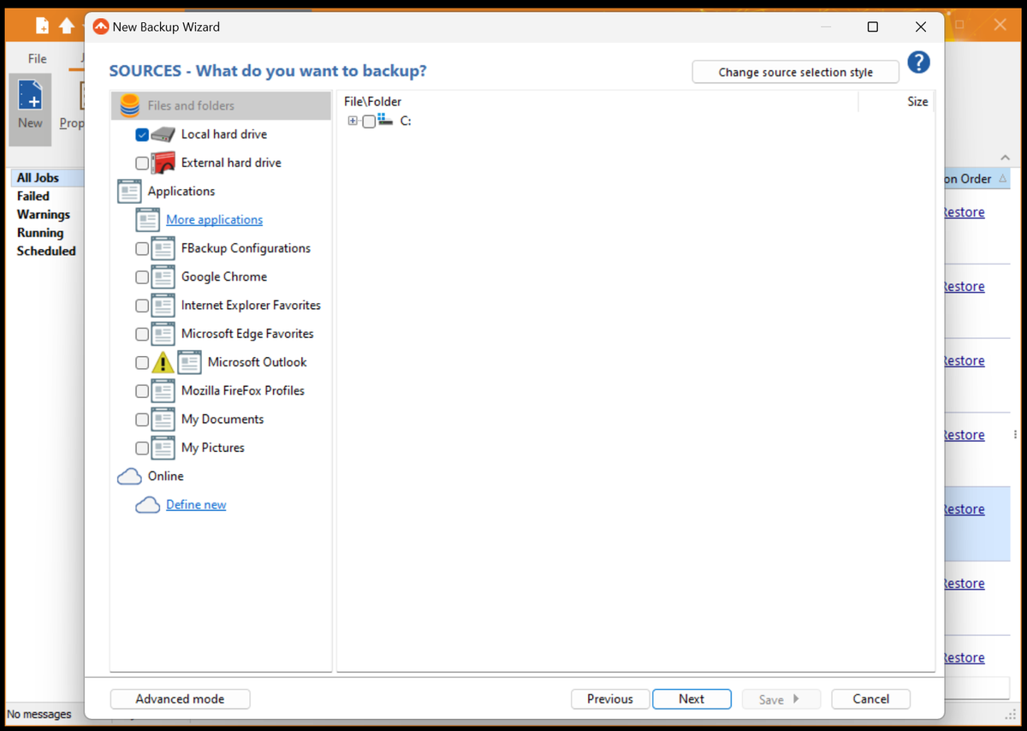Click Change source selection style
The image size is (1027, 731).
(795, 72)
